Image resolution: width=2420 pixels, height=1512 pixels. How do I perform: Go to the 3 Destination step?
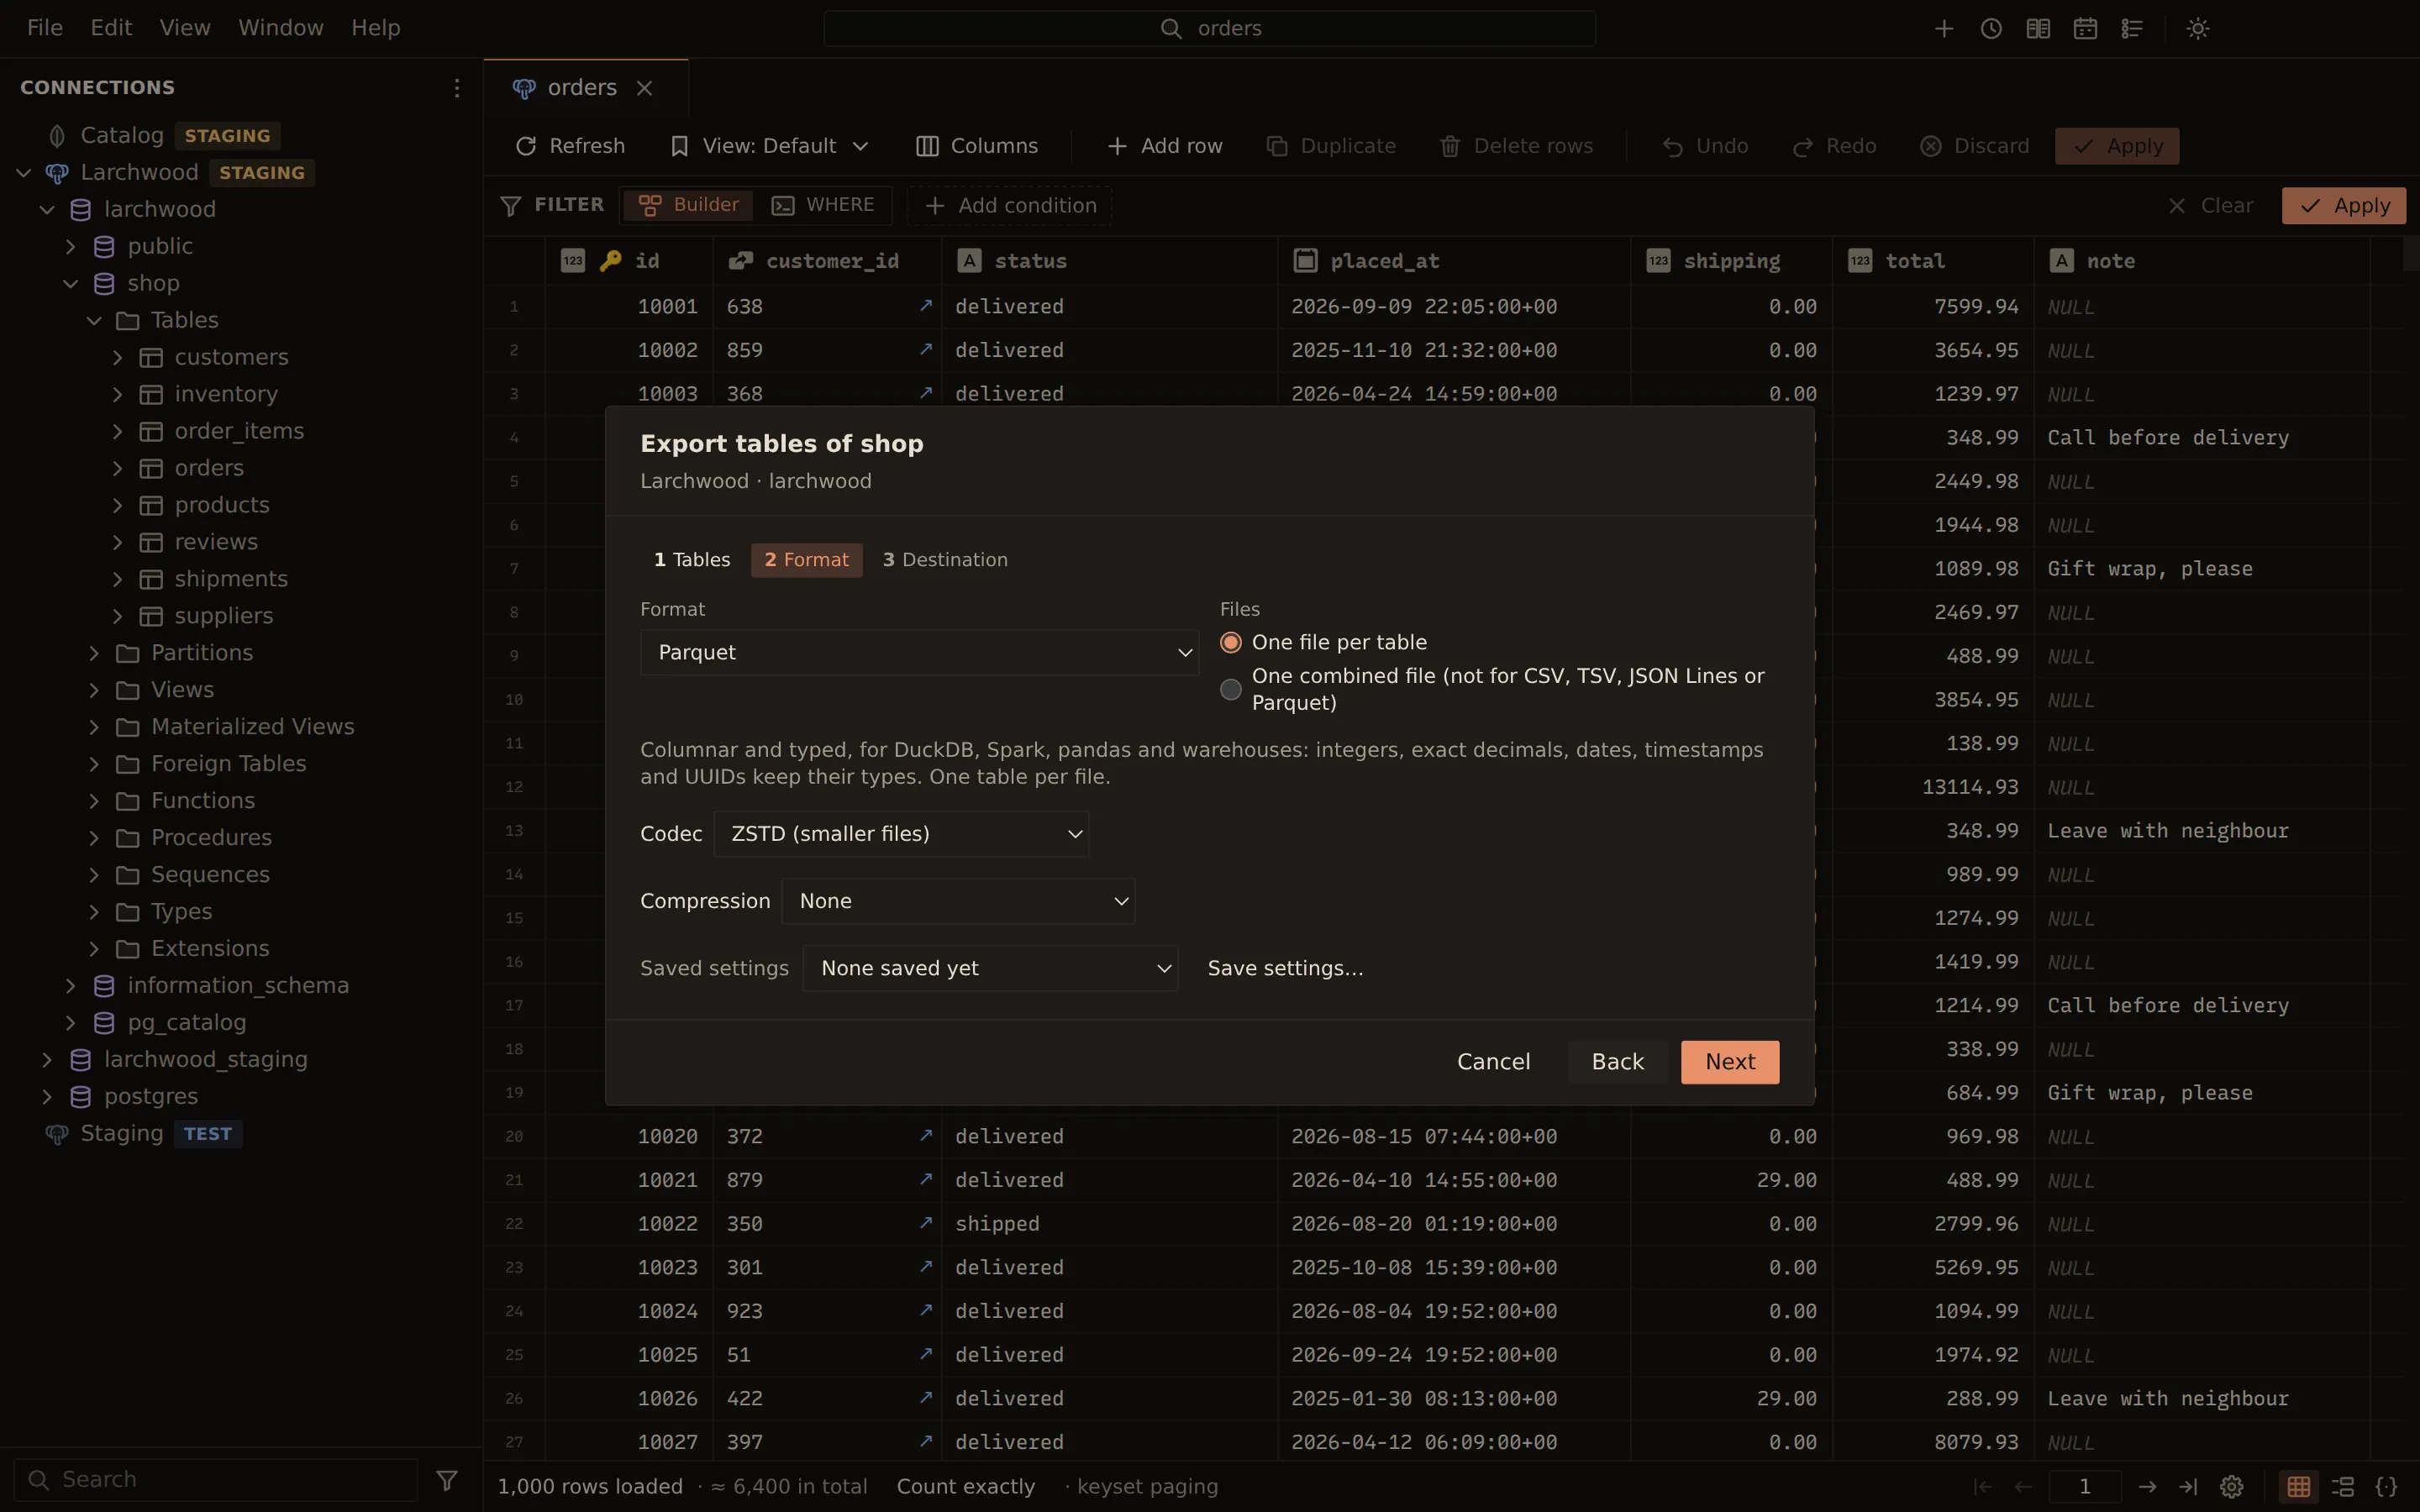(945, 560)
